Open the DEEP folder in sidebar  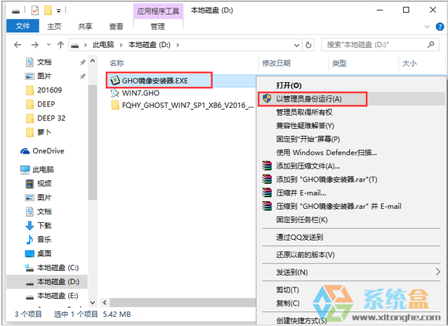point(46,104)
